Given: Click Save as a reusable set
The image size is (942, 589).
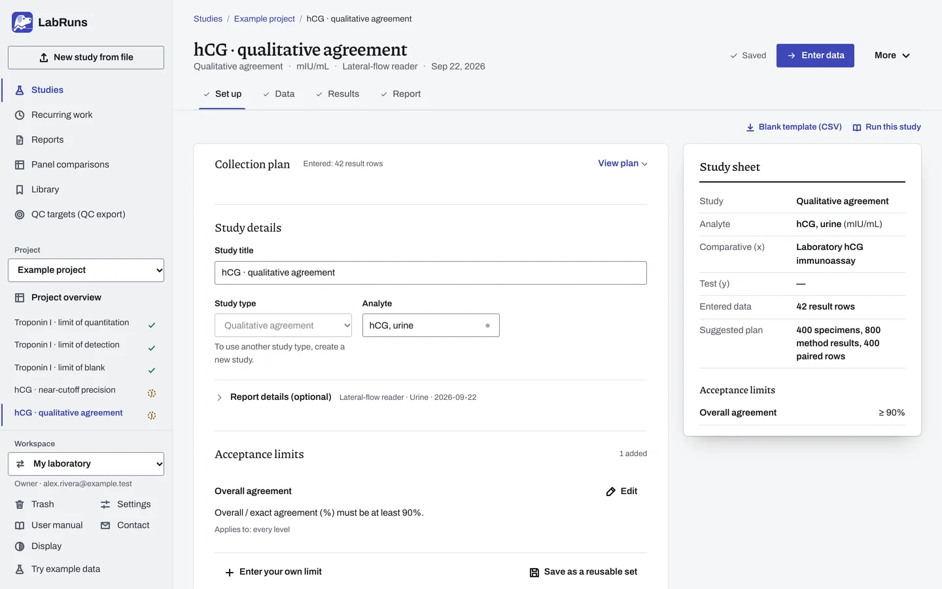Looking at the screenshot, I should click(584, 572).
